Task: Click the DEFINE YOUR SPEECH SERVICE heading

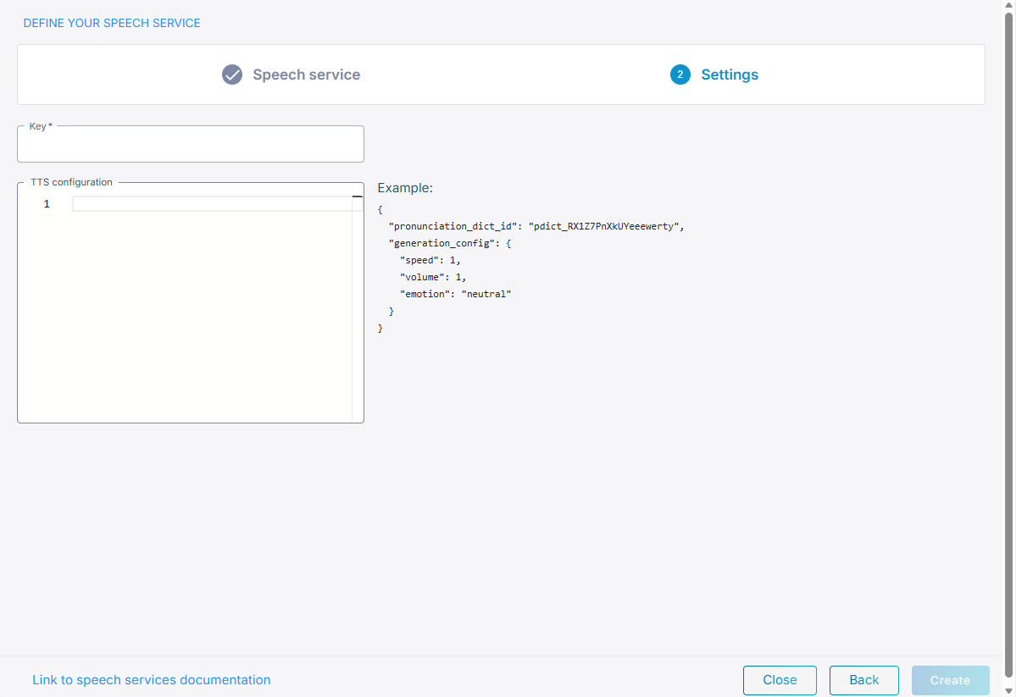Action: click(x=112, y=23)
